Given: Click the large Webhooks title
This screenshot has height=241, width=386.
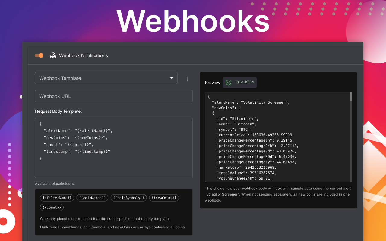Looking at the screenshot, I should 193,20.
